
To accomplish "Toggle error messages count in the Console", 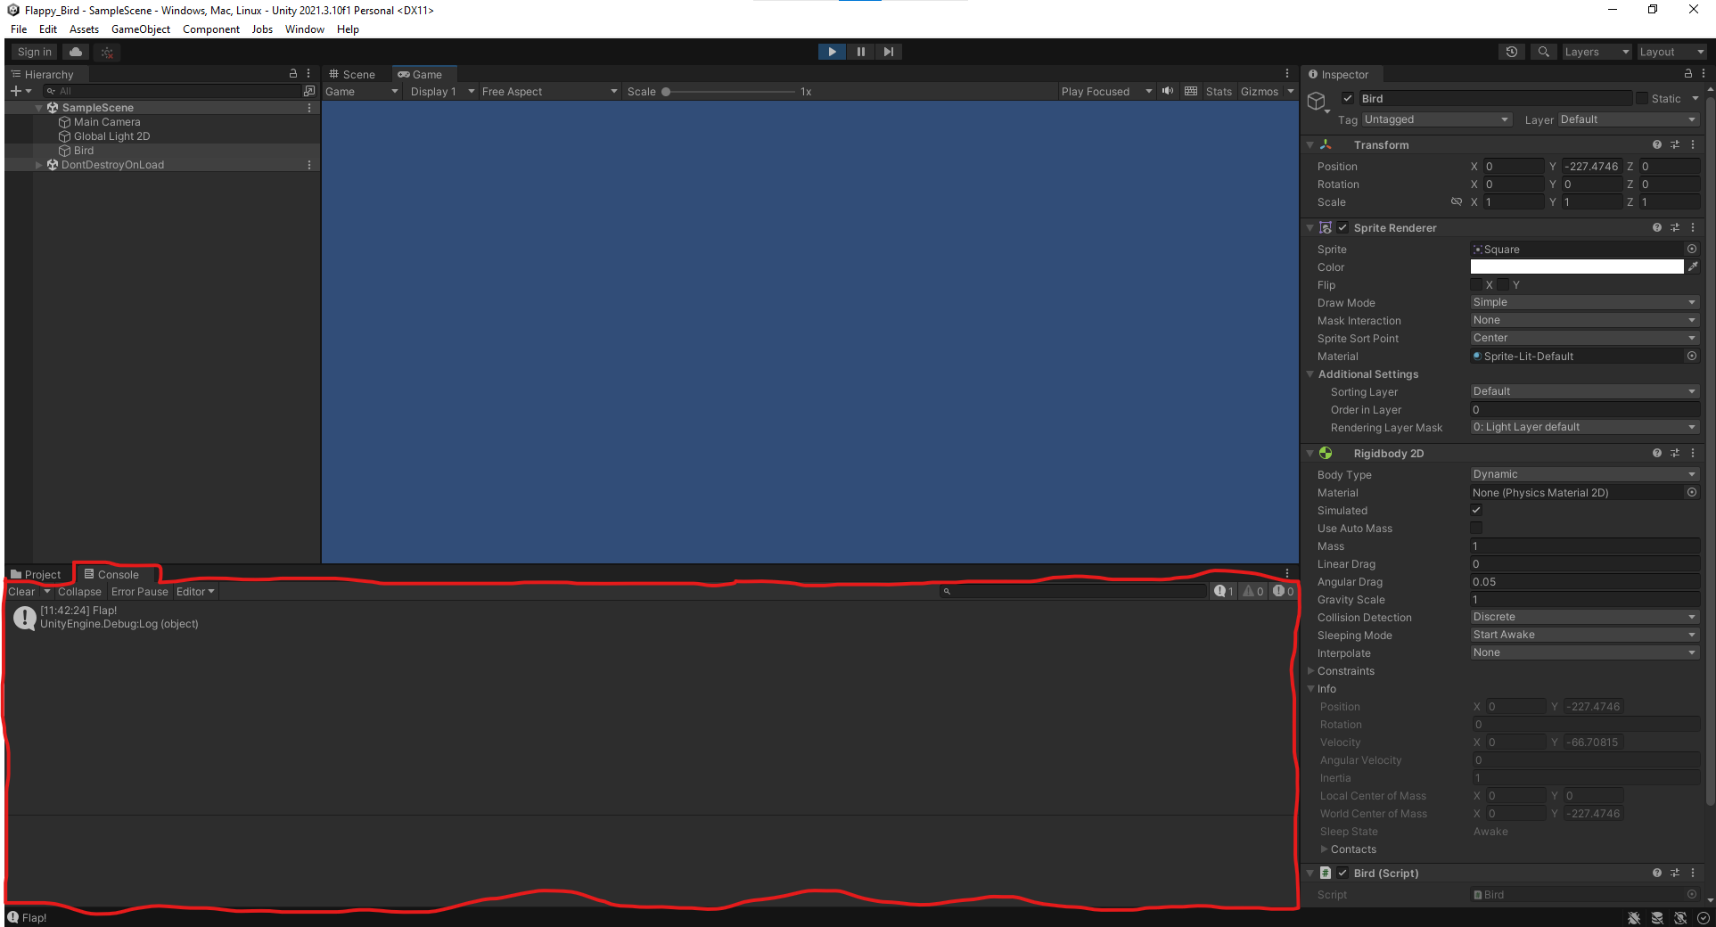I will point(1283,591).
